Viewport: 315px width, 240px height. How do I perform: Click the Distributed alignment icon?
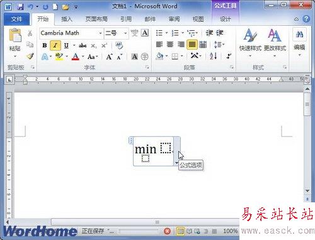tap(203, 45)
